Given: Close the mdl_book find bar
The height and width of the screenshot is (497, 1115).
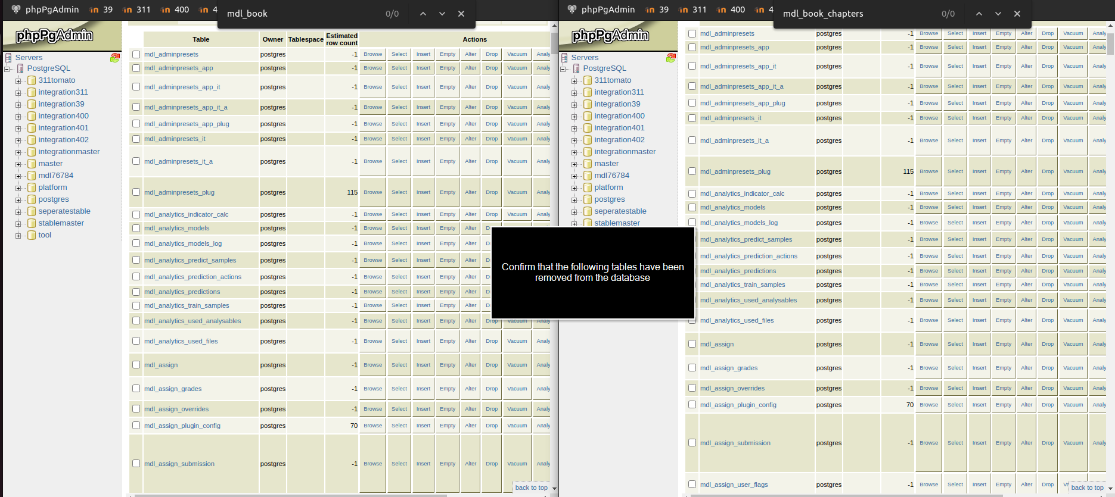Looking at the screenshot, I should pos(461,14).
